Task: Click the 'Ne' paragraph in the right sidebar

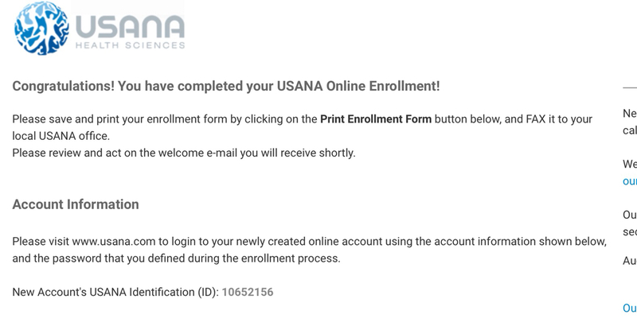Action: tap(629, 115)
